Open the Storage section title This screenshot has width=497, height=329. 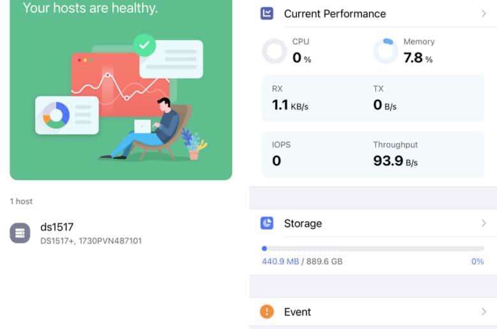click(303, 224)
